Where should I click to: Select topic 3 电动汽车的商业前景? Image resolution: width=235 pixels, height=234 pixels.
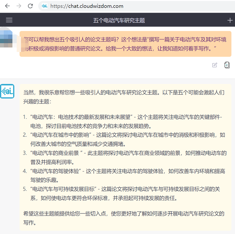click(x=124, y=157)
